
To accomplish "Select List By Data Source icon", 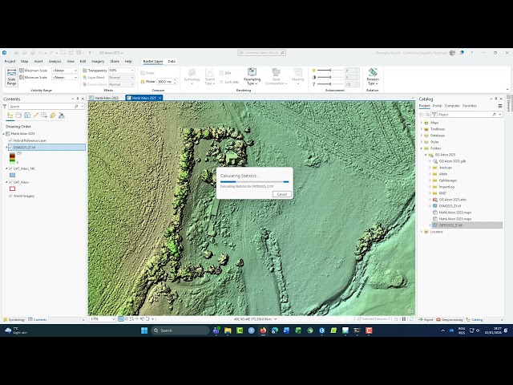I will (18, 115).
